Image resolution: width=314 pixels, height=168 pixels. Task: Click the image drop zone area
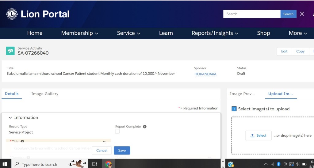coord(273,136)
